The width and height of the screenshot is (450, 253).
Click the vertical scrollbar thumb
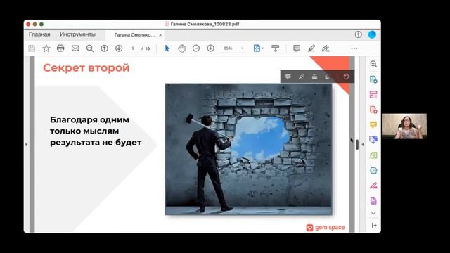point(357,144)
